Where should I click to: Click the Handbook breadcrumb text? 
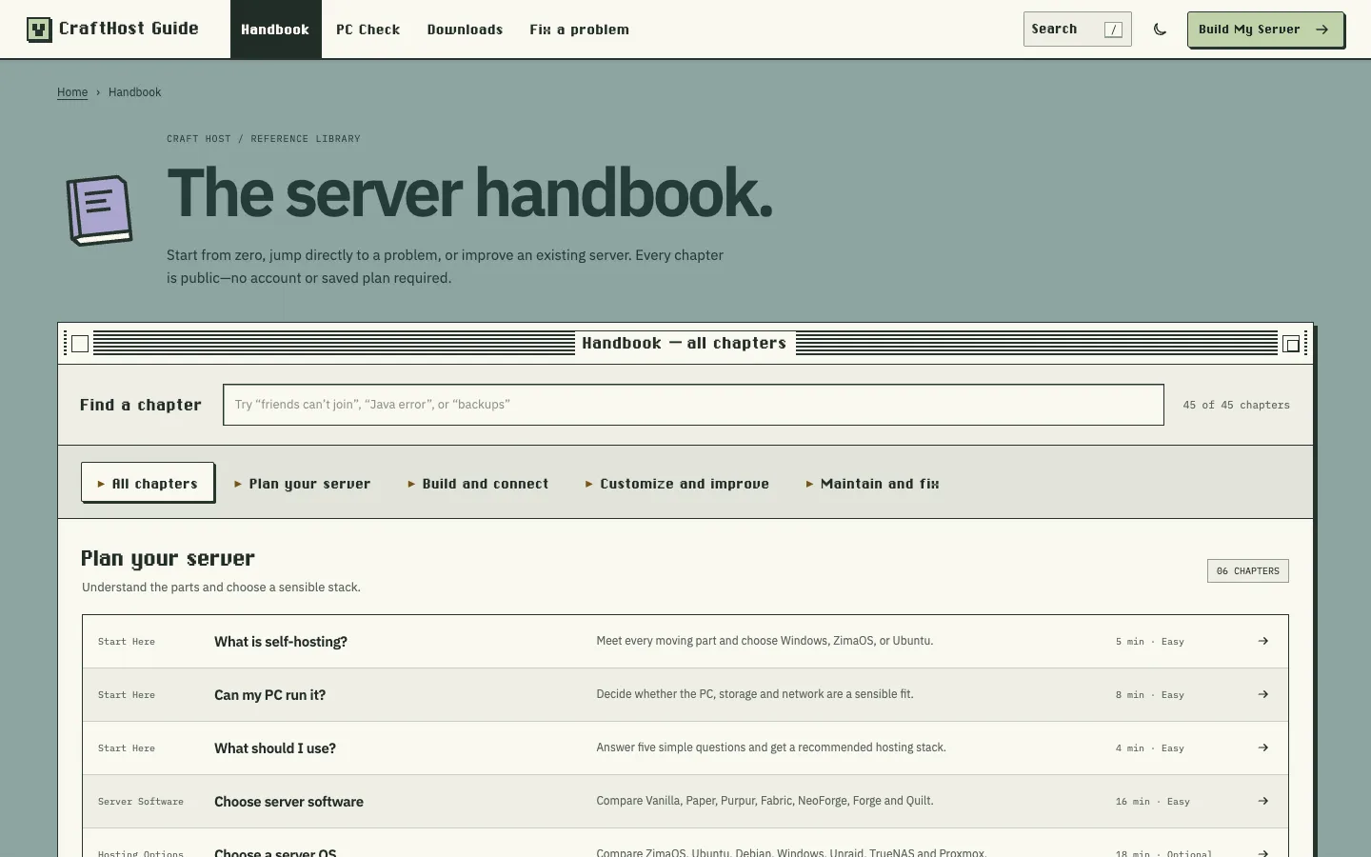pos(134,92)
